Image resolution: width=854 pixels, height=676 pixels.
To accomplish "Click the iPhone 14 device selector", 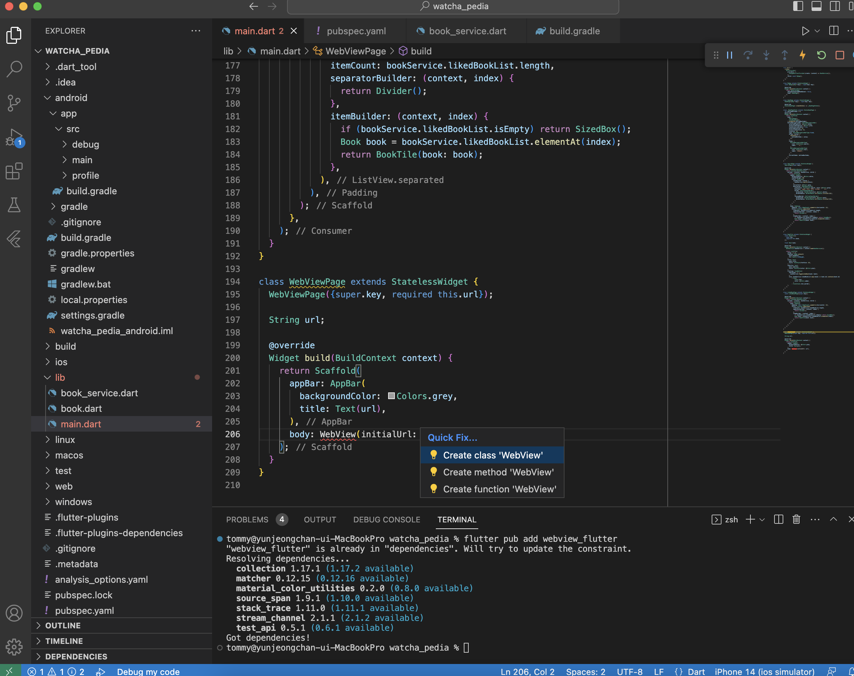I will click(765, 671).
